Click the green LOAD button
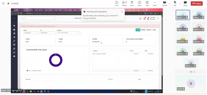This screenshot has width=207, height=95. click(138, 30)
